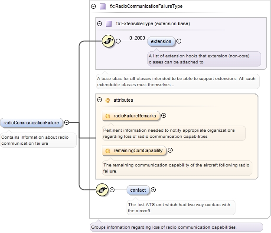Image resolution: width=271 pixels, height=233 pixels.
Task: Click the bottom sequence compositor icon near contact
Action: (x=102, y=190)
